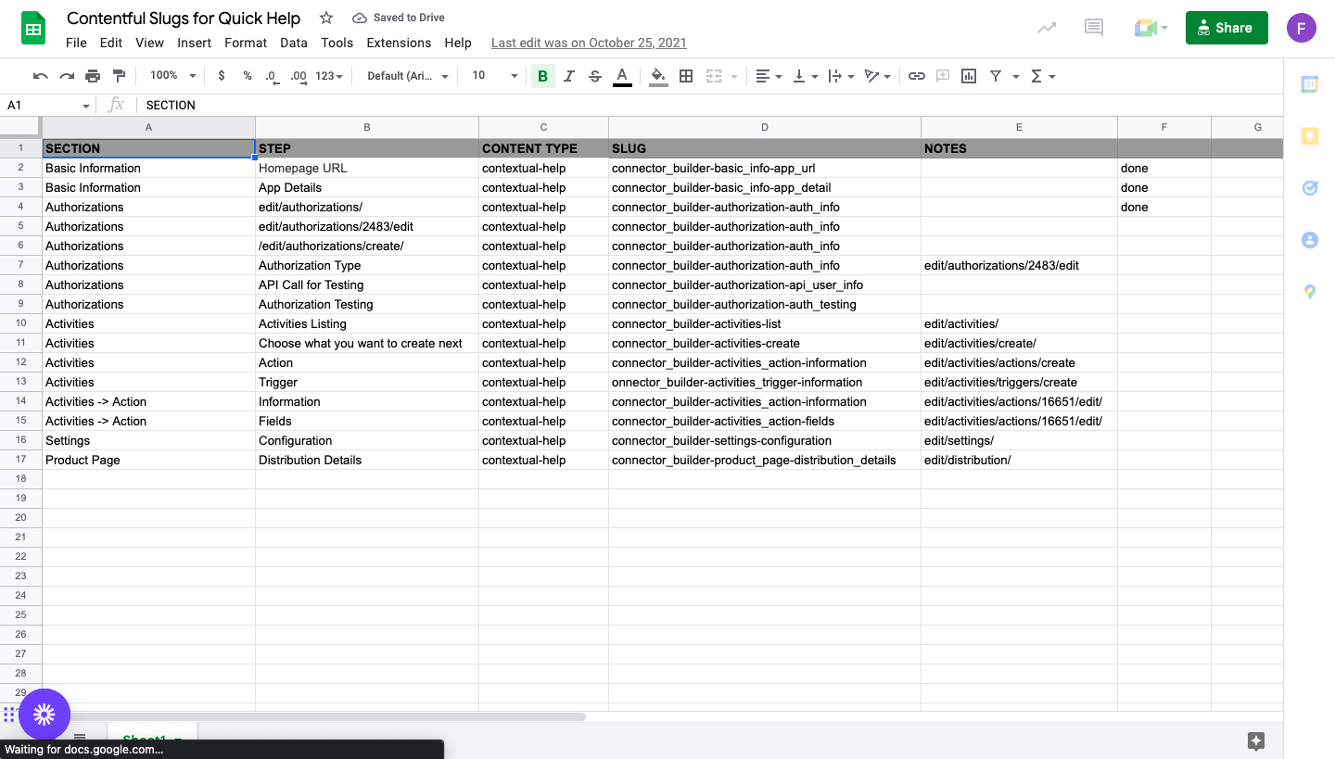
Task: Insert a chart icon
Action: [969, 76]
